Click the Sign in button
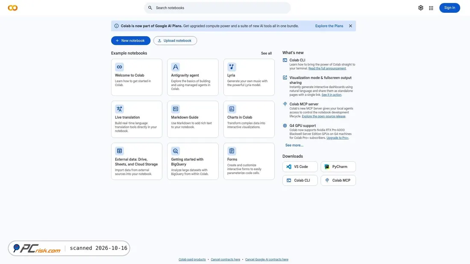Viewport: 470px width, 264px height. 449,8
